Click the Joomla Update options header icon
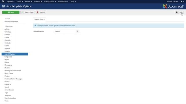186x104 pixels. [3, 6]
